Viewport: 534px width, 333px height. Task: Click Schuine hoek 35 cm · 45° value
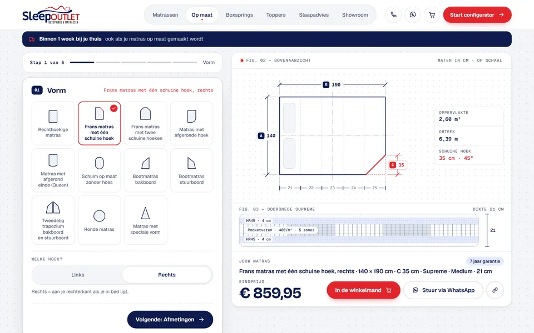pos(456,158)
